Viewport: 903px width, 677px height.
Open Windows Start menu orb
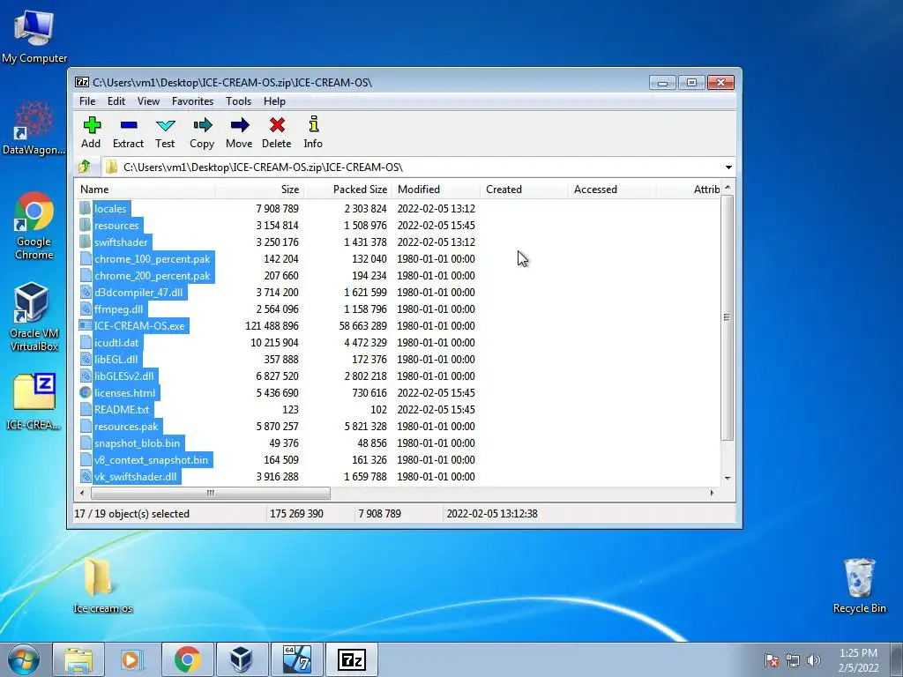click(x=24, y=659)
